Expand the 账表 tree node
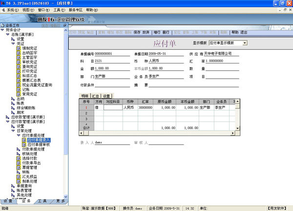This screenshot has width=293, height=211. pyautogui.click(x=13, y=103)
